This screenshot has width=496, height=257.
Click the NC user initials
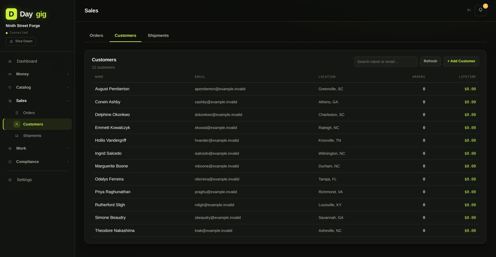point(469,10)
